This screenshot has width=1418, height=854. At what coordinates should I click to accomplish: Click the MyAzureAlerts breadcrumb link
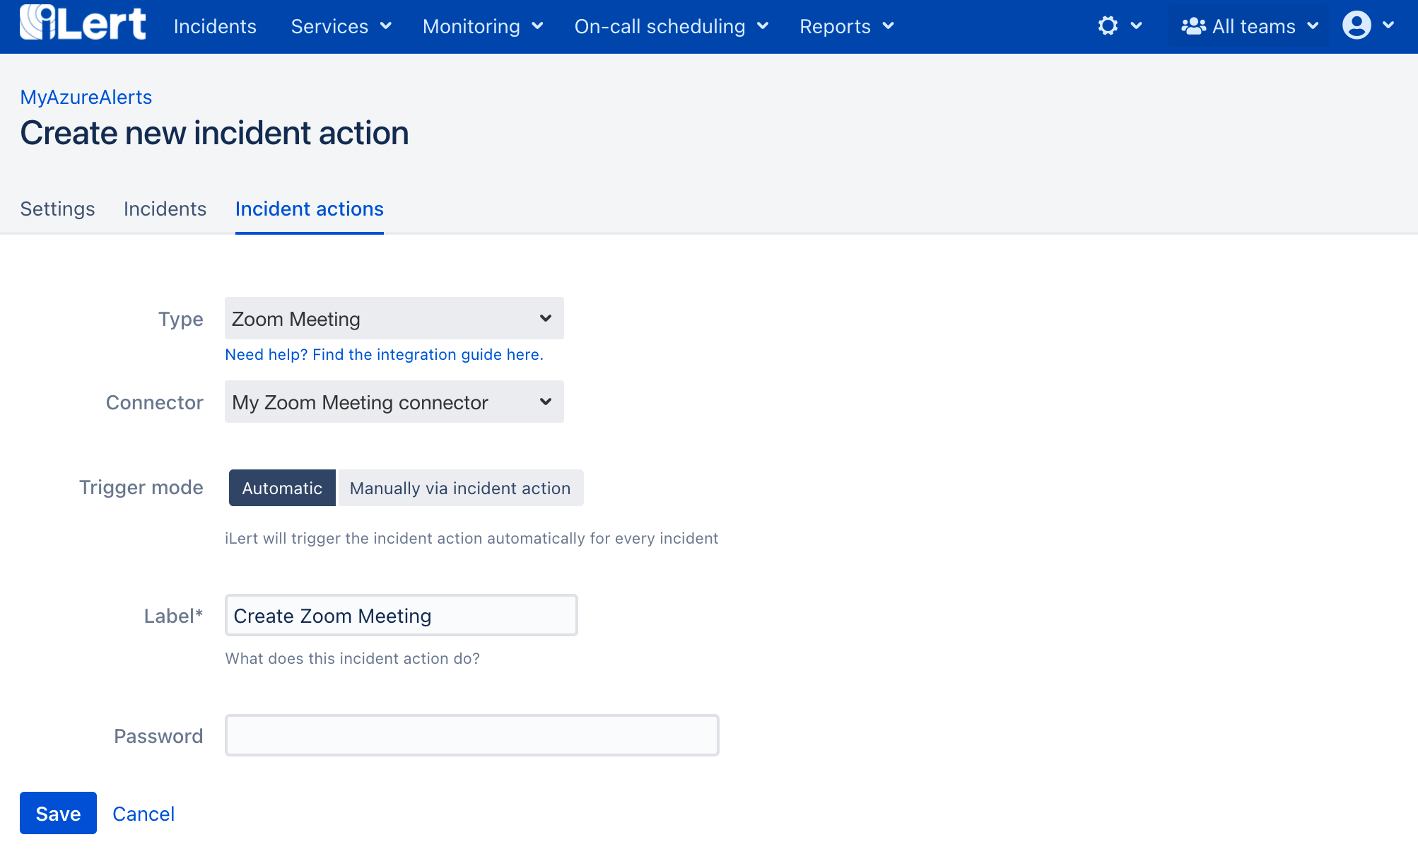point(86,98)
